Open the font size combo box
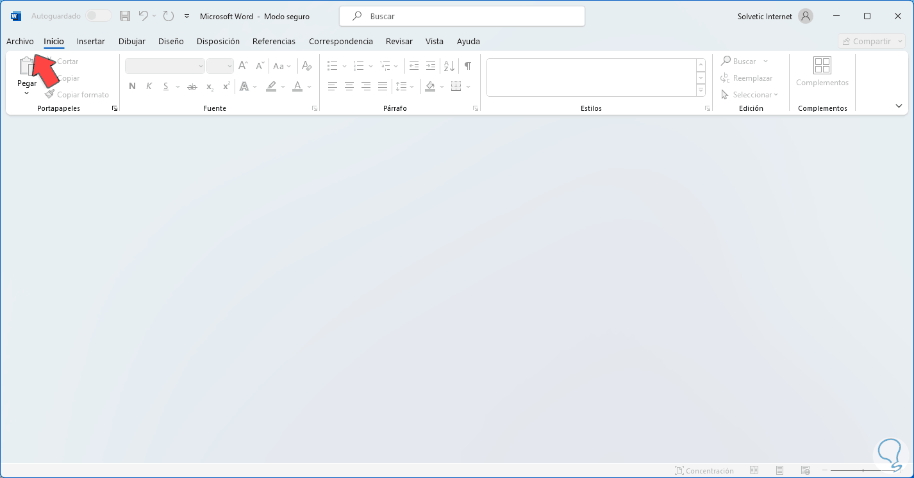 pos(220,66)
